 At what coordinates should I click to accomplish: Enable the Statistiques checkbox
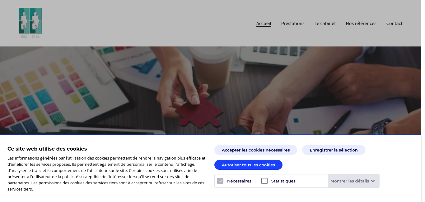pos(264,181)
